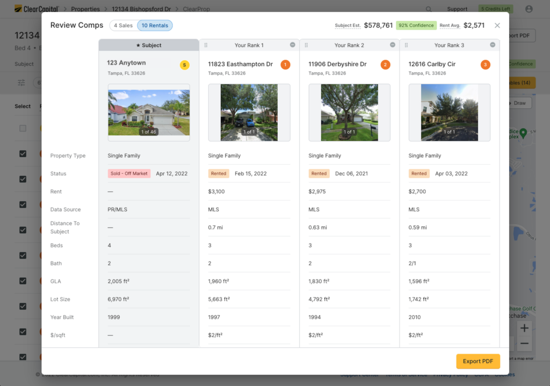Viewport: 550px width, 386px height.
Task: Remove Your Rank 1 comp column
Action: coord(293,45)
